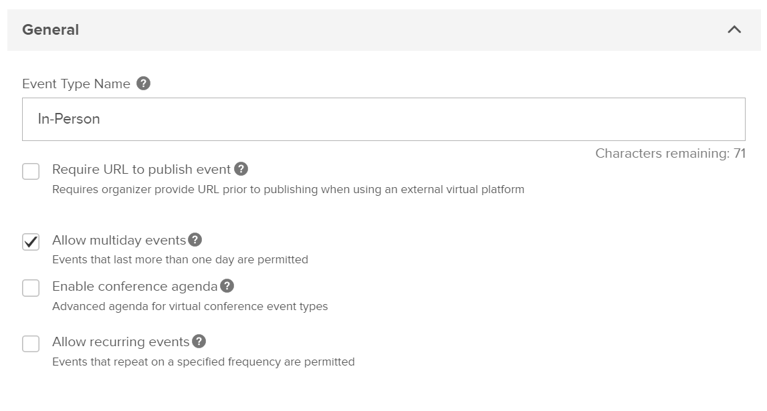
Task: View help tooltip for Enable conference agenda
Action: [x=227, y=286]
